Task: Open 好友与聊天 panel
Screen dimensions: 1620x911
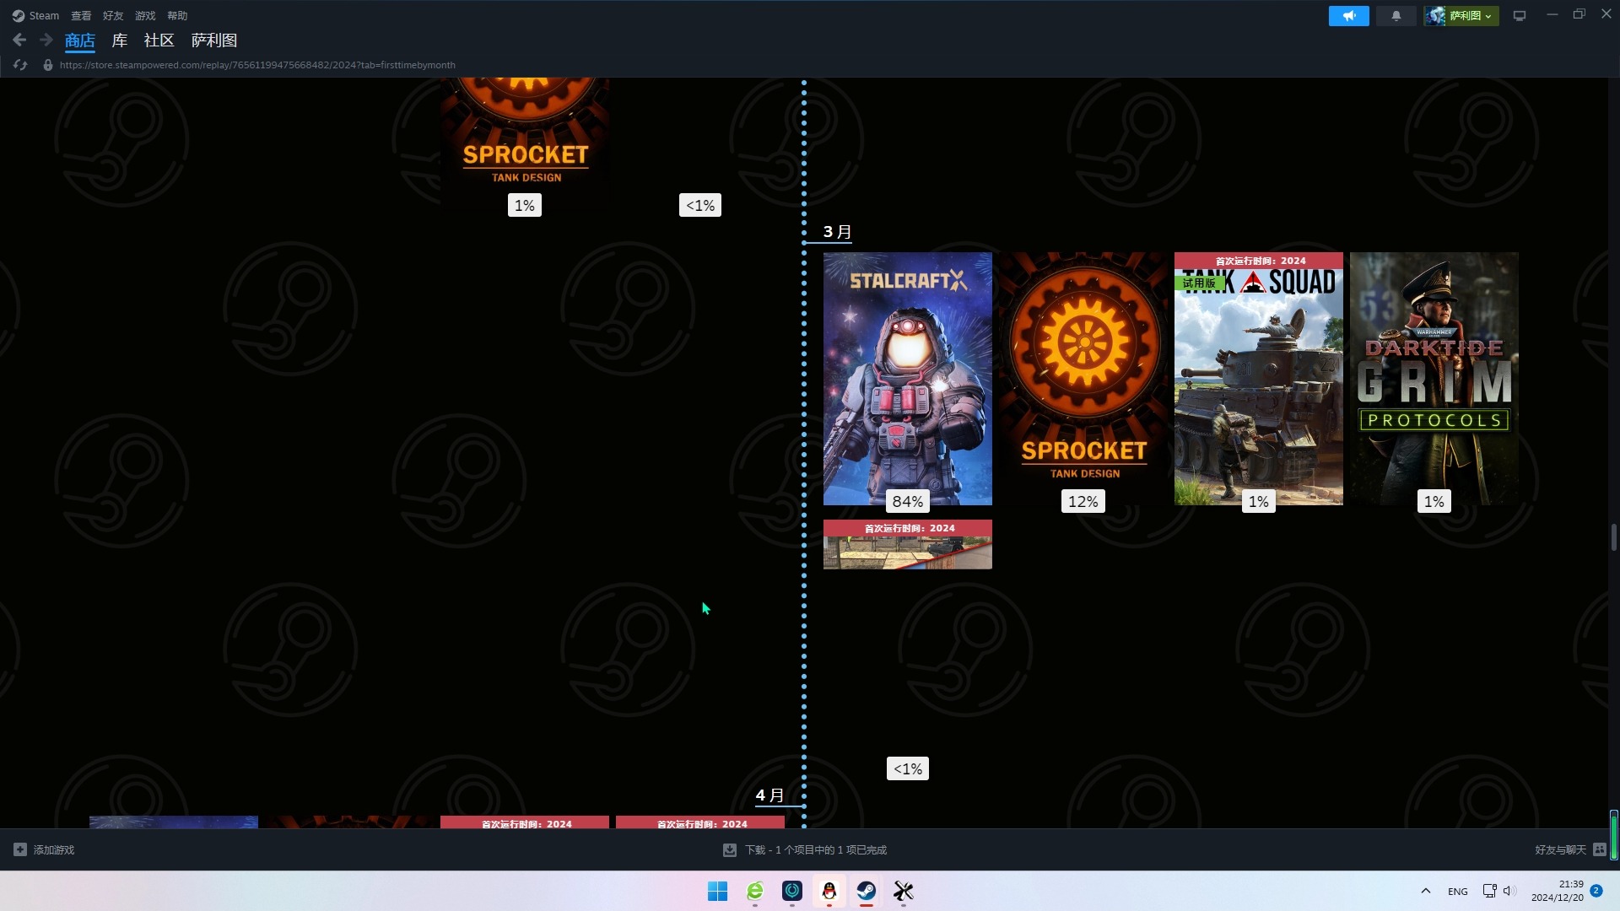Action: 1560,850
